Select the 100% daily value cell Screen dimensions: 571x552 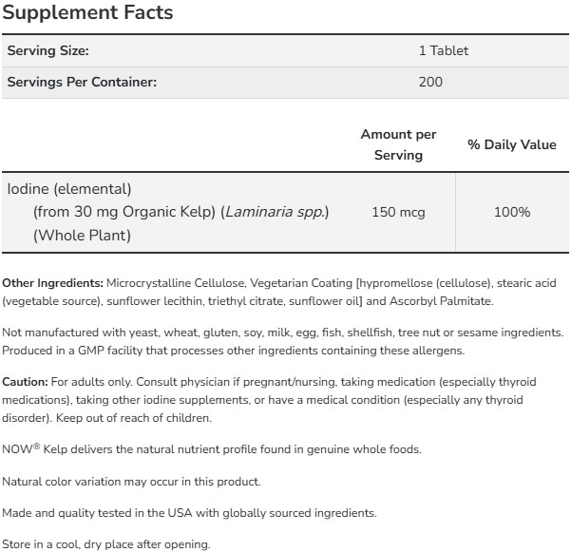(x=512, y=212)
